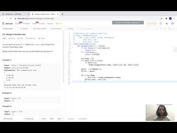Open the browser profile avatar
The image size is (177, 133).
tap(170, 18)
